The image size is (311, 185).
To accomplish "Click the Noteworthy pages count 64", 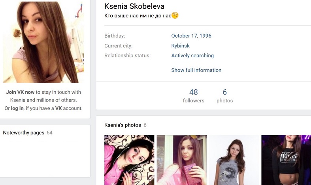I will point(49,132).
